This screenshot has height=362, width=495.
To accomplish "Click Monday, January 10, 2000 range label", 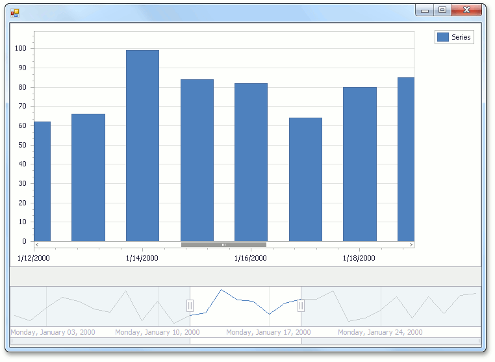I will [157, 332].
